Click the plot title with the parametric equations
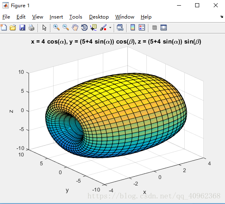The image size is (225, 204). coord(116,42)
